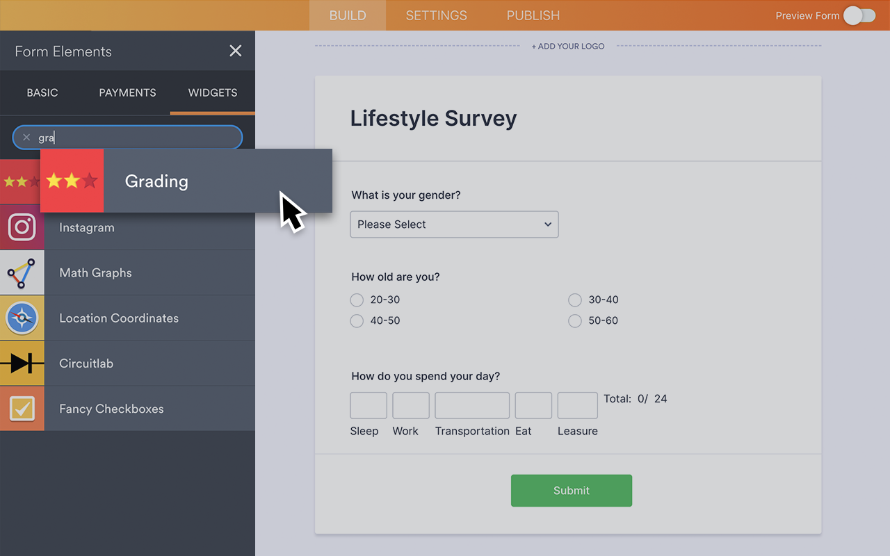890x556 pixels.
Task: Select the Grading stars widget icon
Action: pyautogui.click(x=72, y=180)
